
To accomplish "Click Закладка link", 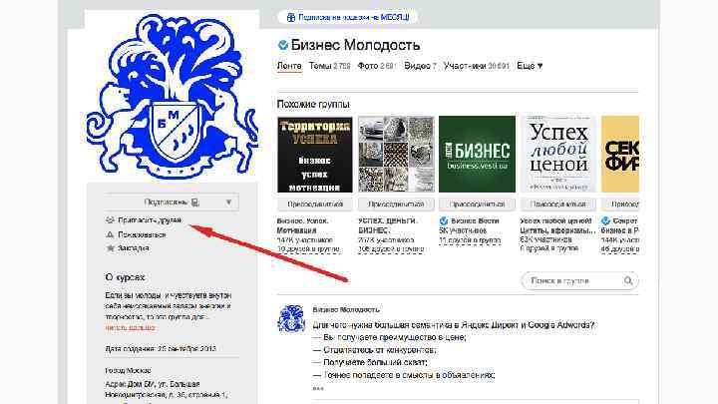I will [134, 248].
